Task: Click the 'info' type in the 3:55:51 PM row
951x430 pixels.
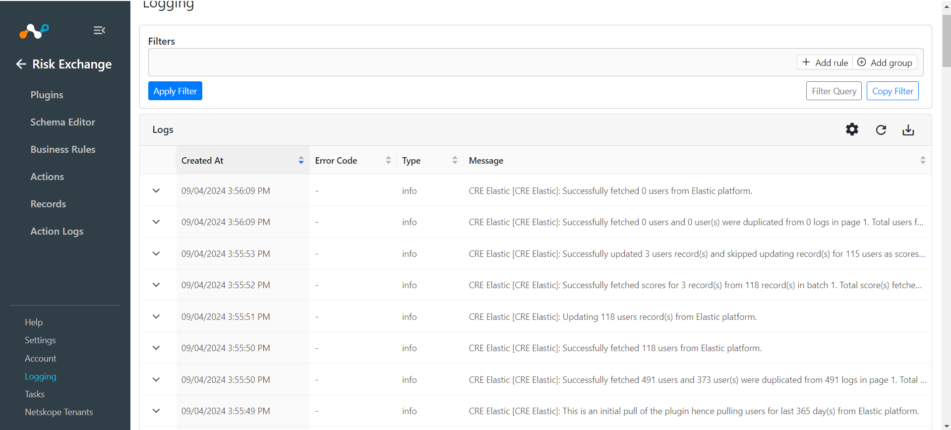Action: tap(409, 316)
